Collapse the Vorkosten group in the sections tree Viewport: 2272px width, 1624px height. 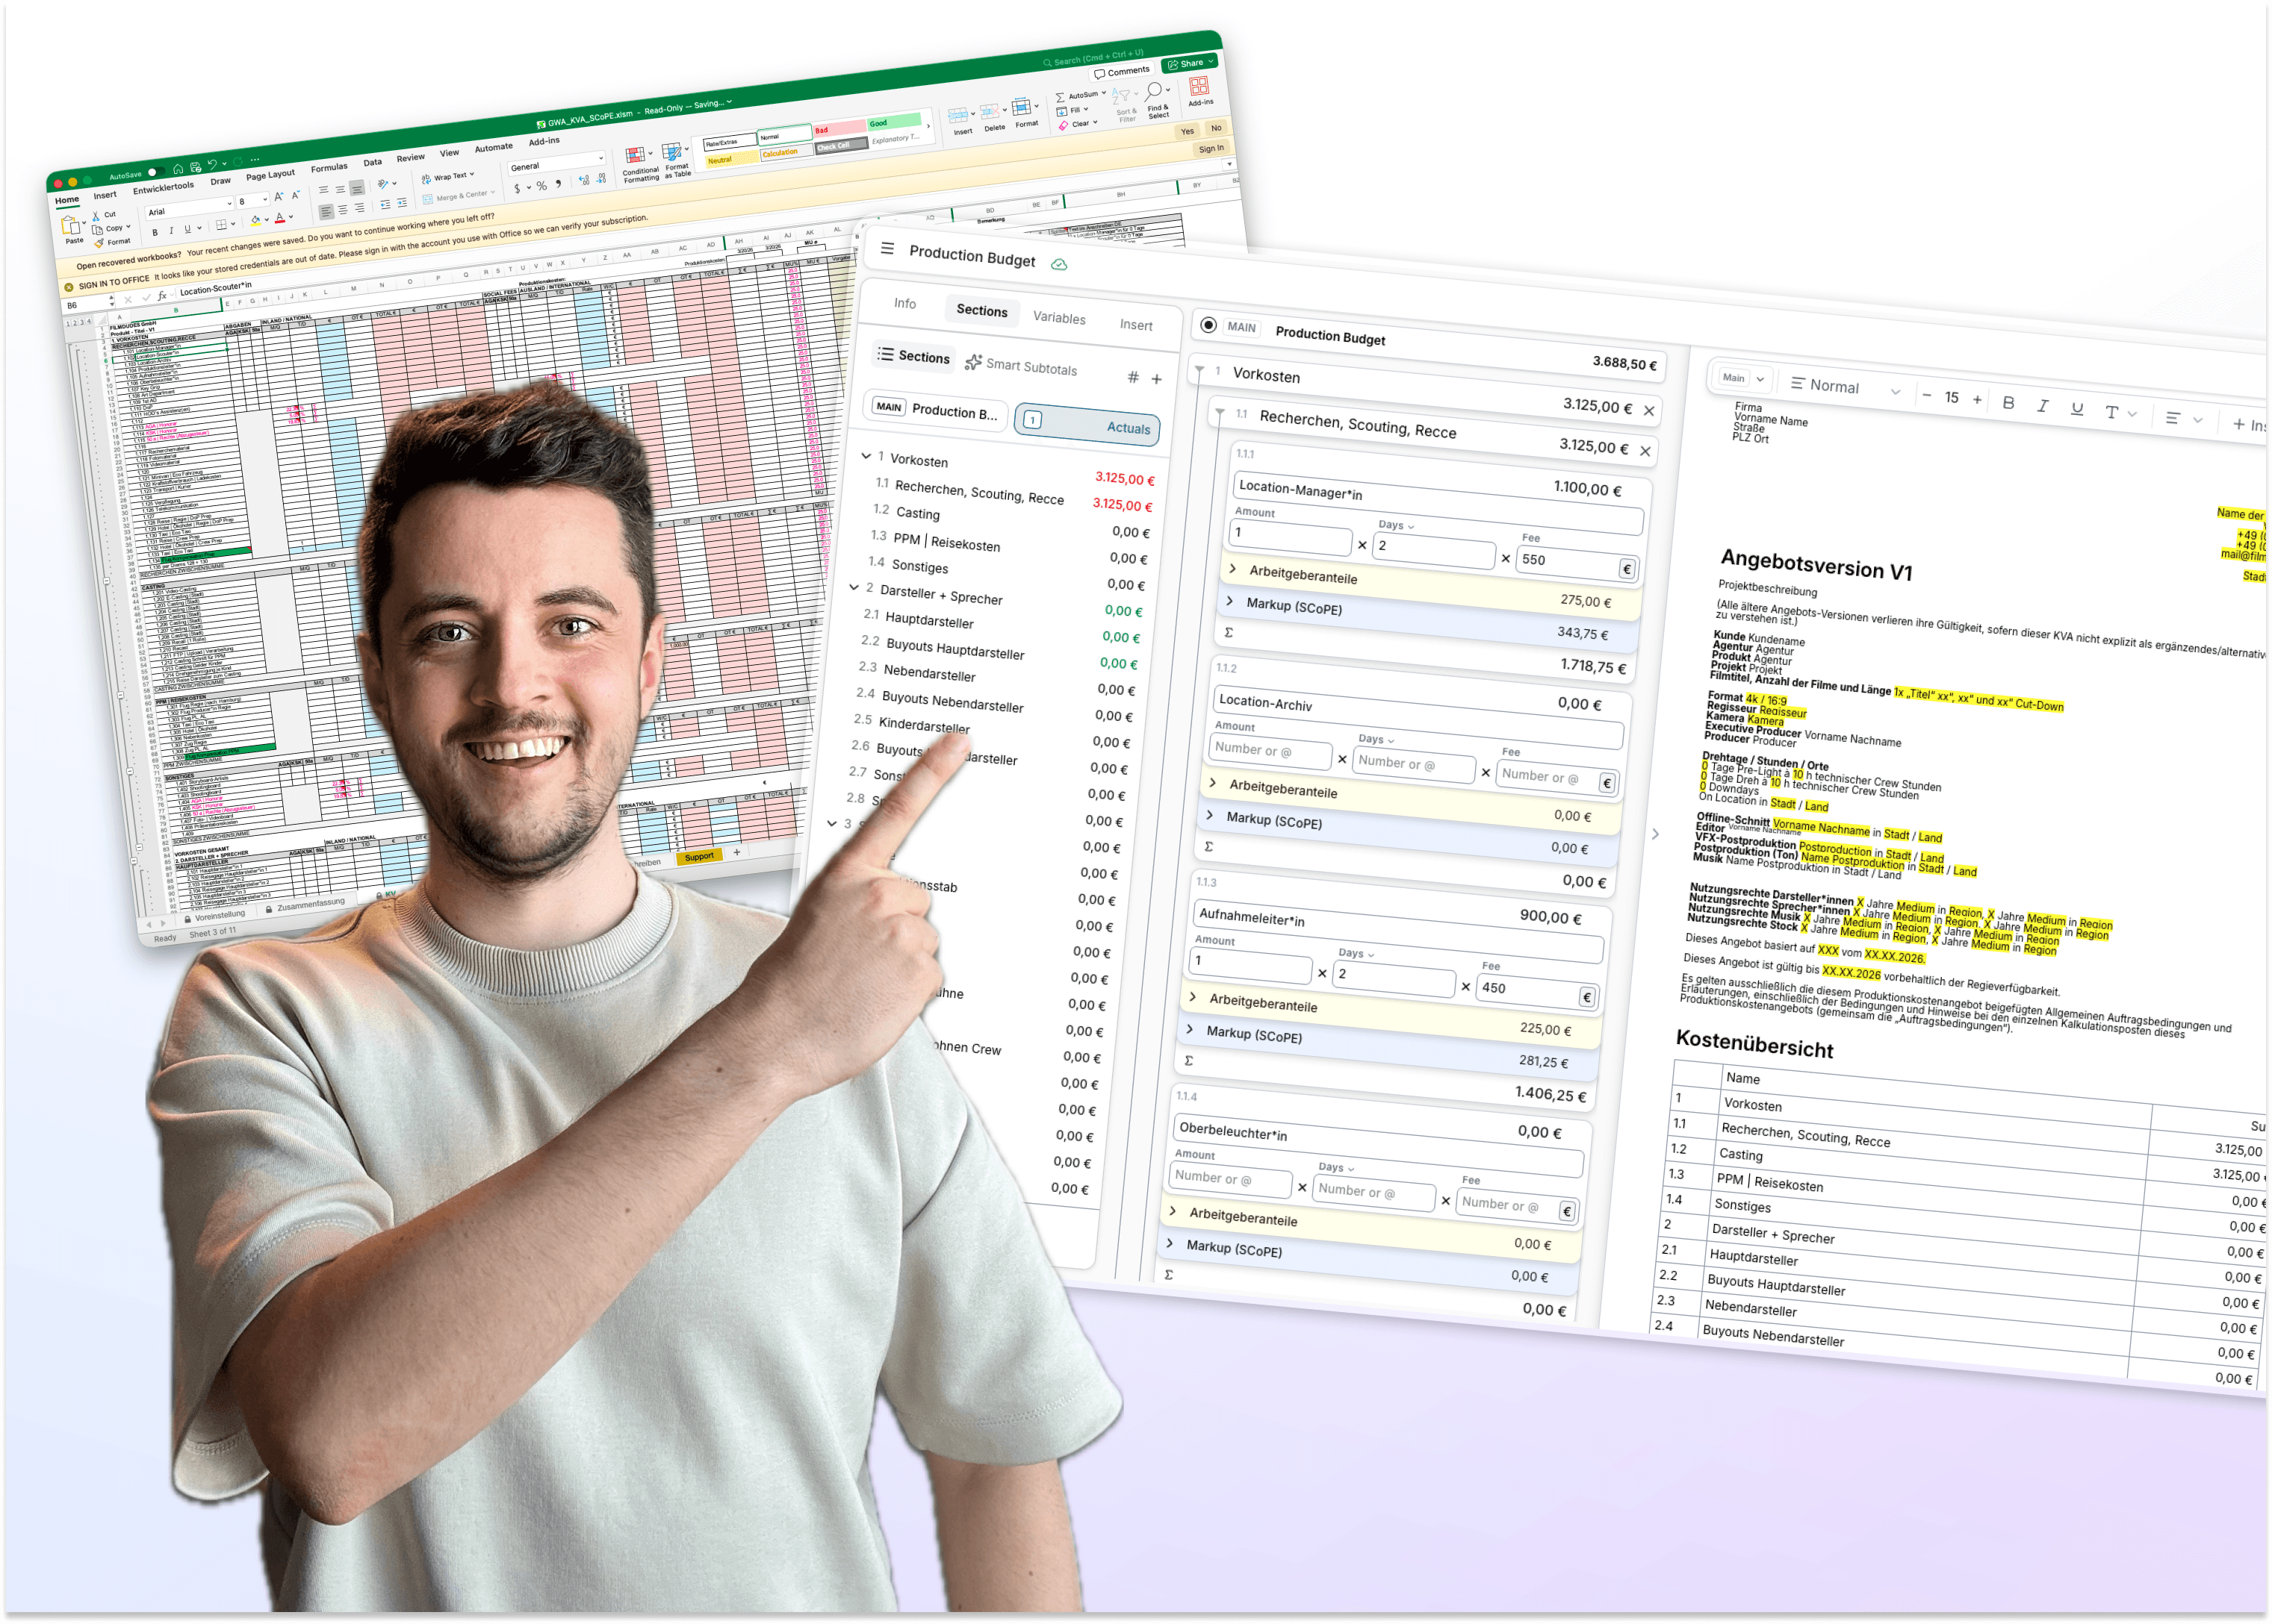coord(866,456)
